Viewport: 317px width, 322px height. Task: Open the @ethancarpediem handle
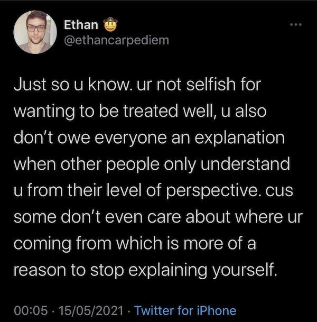pyautogui.click(x=116, y=40)
